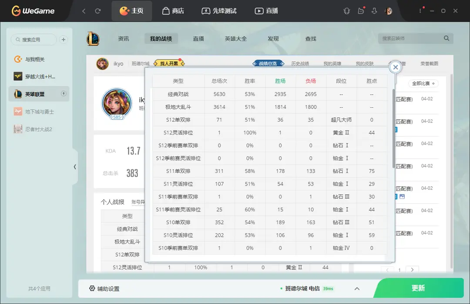
Task: Add an application with the plus button
Action: [x=63, y=40]
